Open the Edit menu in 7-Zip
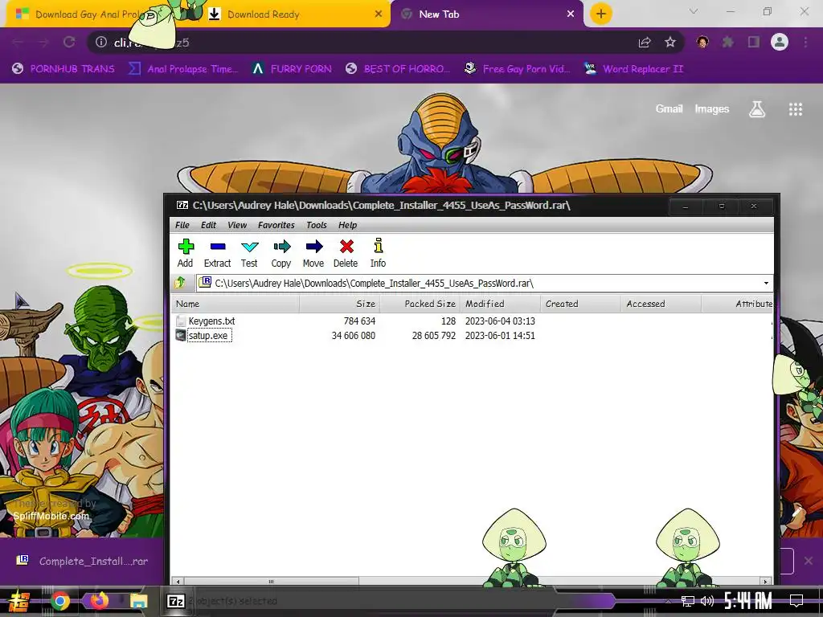This screenshot has width=823, height=617. (x=208, y=225)
